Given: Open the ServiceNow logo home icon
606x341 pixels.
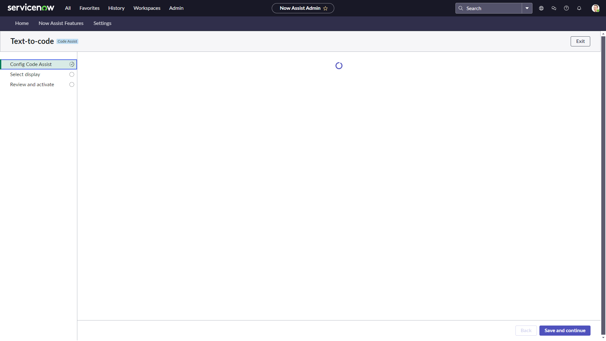Looking at the screenshot, I should tap(31, 8).
